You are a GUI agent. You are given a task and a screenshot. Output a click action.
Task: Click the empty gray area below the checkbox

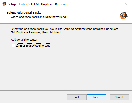point(66,68)
